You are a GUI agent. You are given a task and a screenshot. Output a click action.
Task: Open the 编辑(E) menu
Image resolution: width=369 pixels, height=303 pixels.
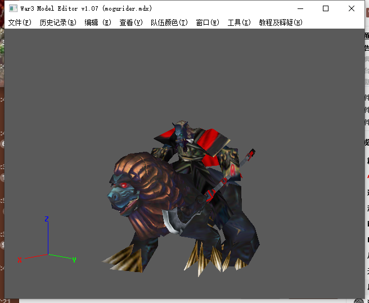98,22
